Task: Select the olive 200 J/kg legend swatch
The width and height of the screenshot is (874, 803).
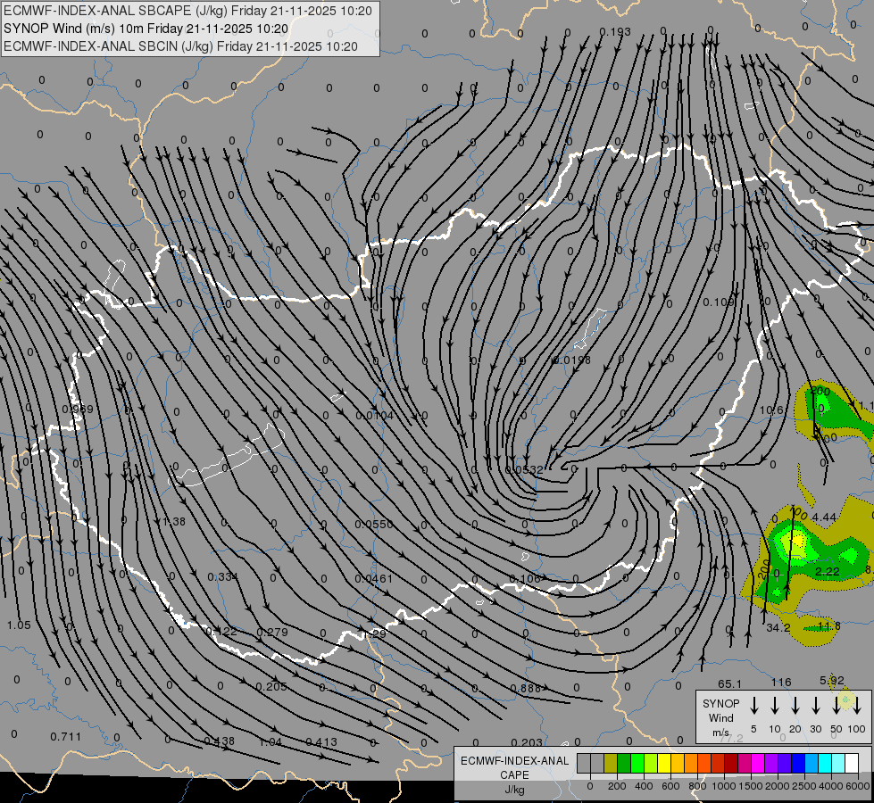Action: pos(611,763)
